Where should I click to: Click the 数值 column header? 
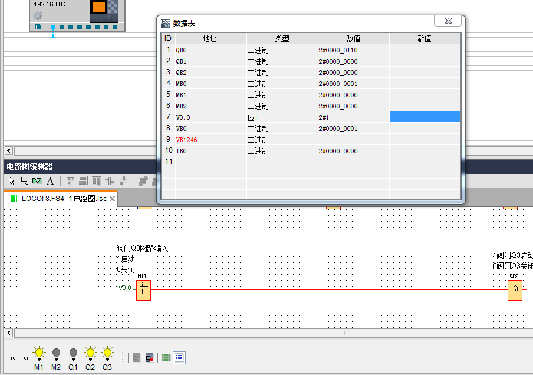click(354, 38)
